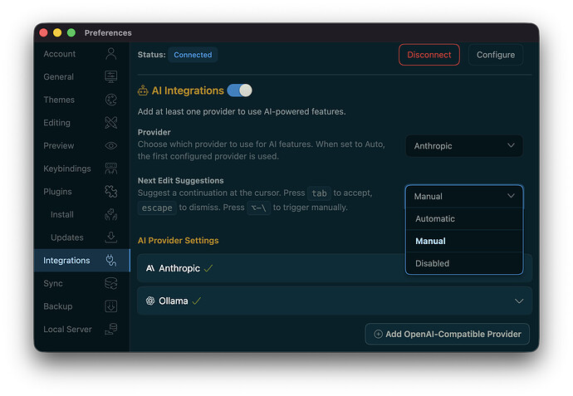The image size is (573, 396).
Task: Click the green zoom window button
Action: (x=71, y=33)
